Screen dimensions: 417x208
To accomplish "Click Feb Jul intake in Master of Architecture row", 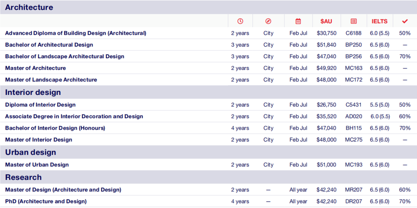I will coord(298,68).
